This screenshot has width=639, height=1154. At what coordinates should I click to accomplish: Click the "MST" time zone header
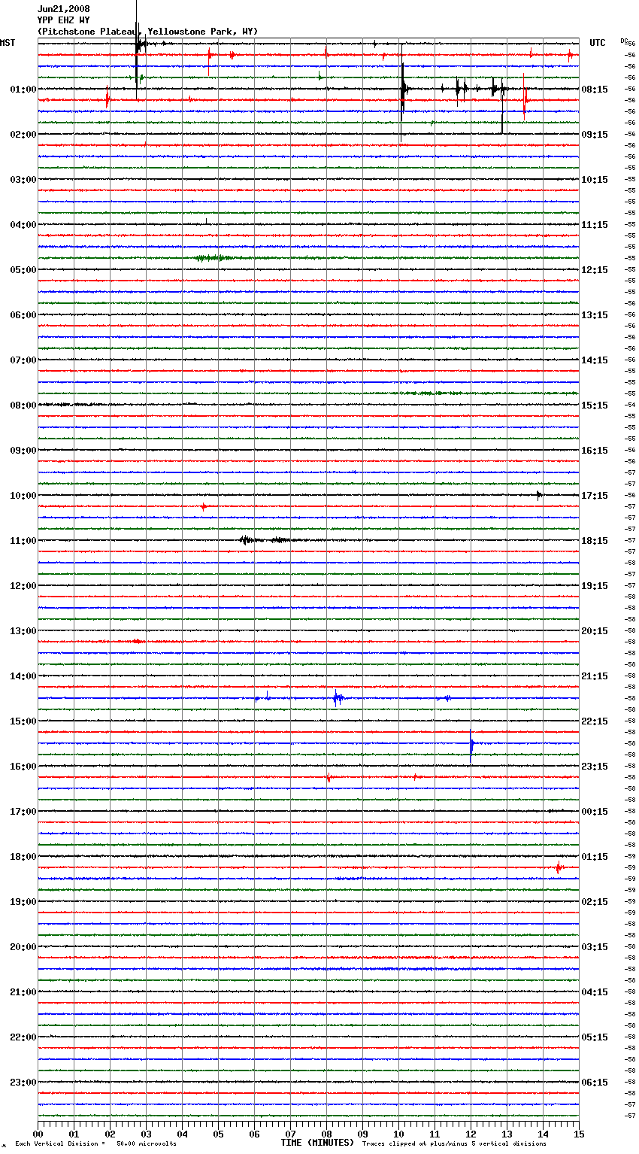8,43
